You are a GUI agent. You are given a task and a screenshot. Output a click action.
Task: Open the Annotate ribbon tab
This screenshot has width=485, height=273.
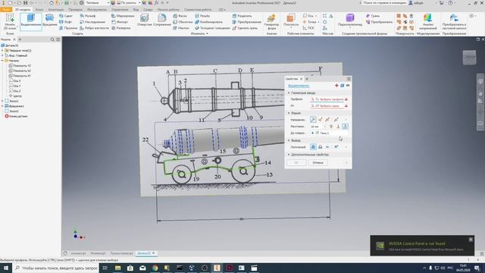click(x=55, y=10)
